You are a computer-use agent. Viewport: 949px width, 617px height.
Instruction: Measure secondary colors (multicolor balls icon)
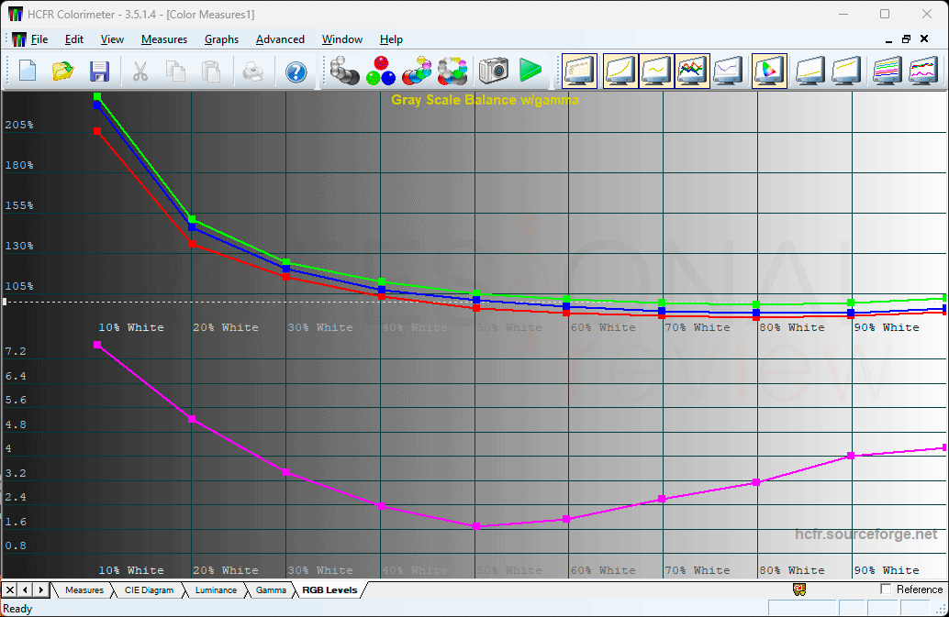[417, 71]
